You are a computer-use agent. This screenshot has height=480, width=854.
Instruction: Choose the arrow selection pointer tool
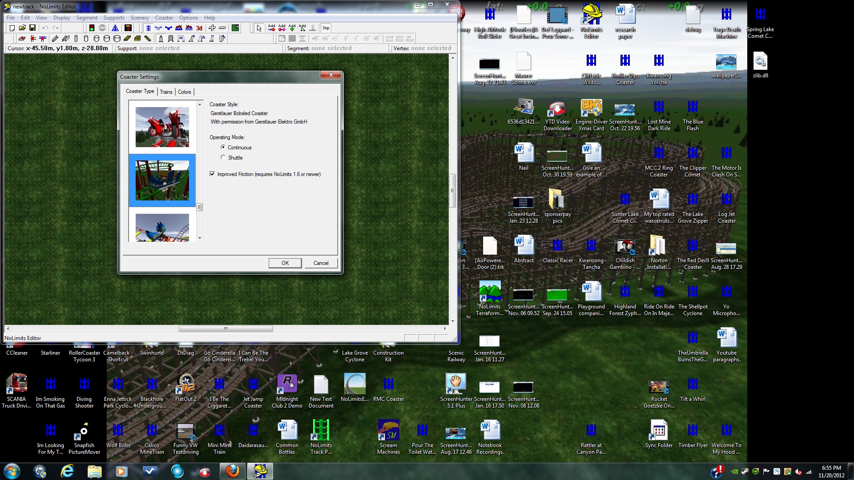[x=259, y=28]
